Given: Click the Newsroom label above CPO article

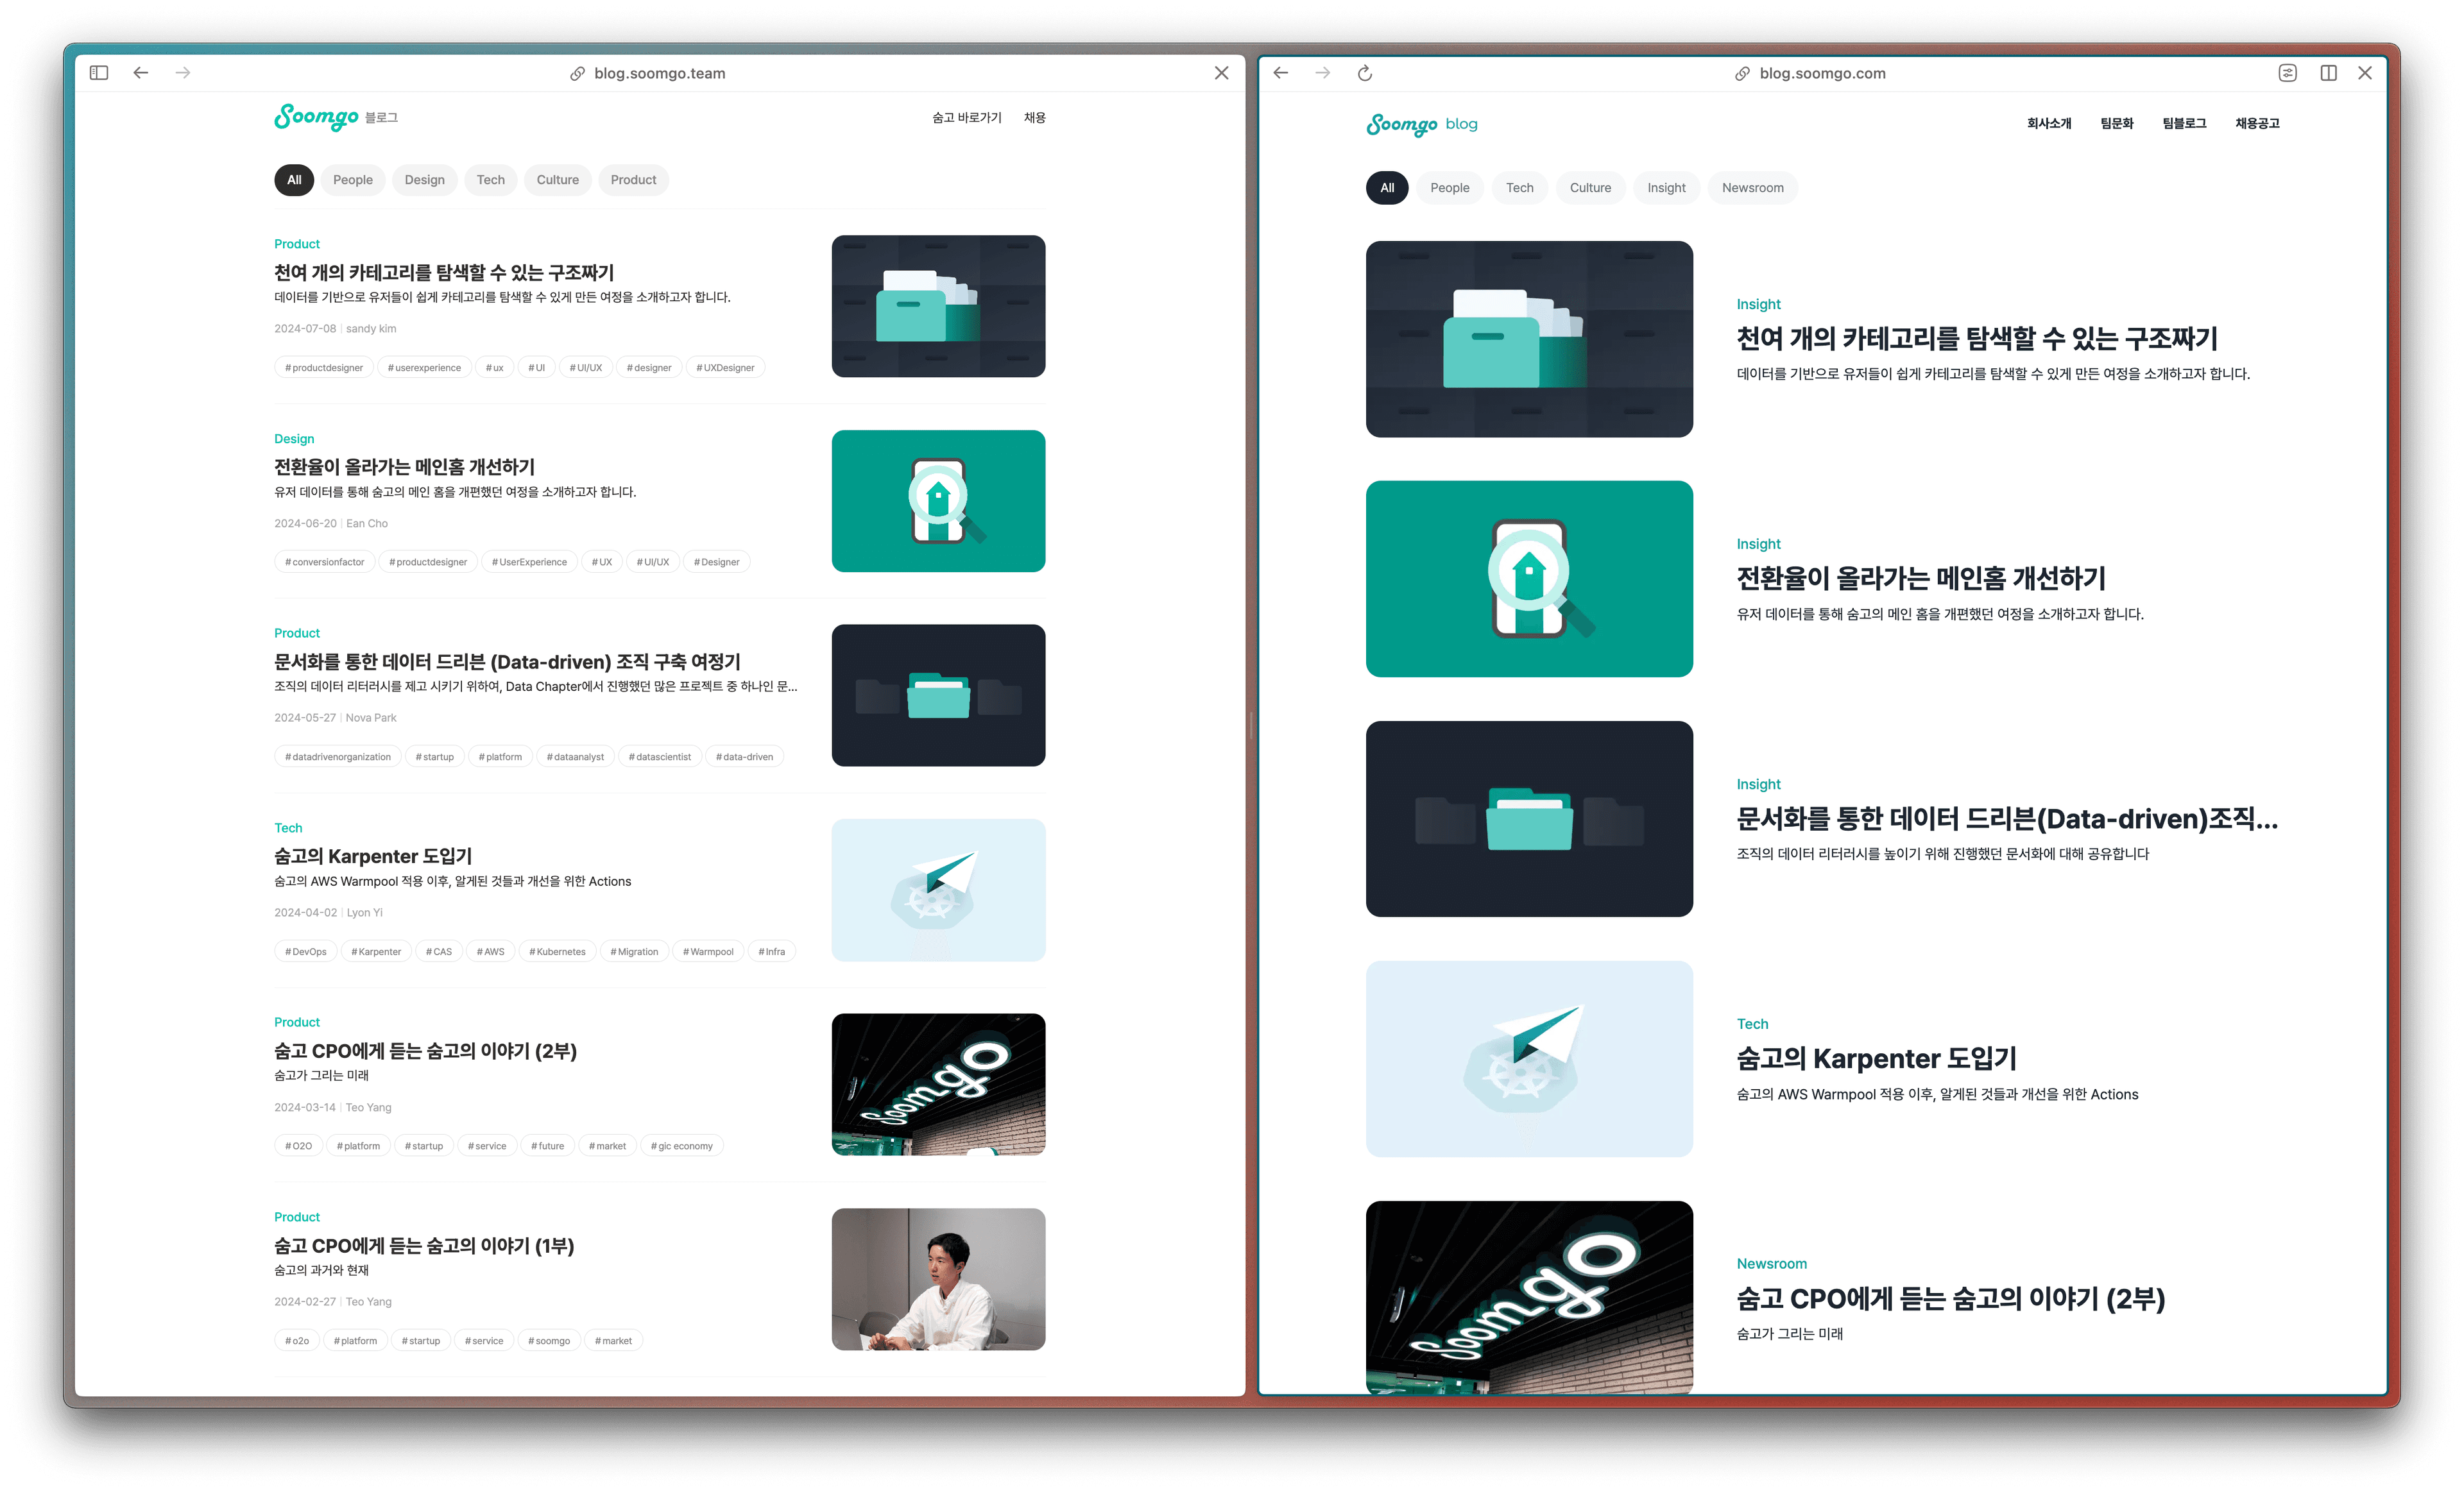Looking at the screenshot, I should click(x=1771, y=1264).
